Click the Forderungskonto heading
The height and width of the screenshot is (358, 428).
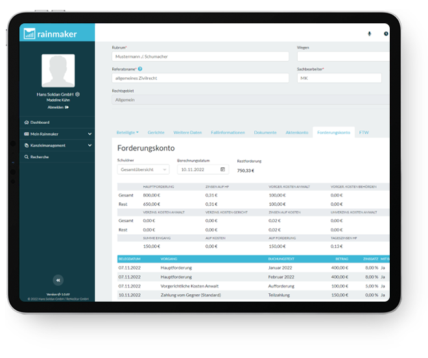pos(146,148)
